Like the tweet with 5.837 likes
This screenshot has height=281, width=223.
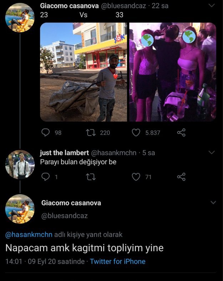(x=136, y=132)
